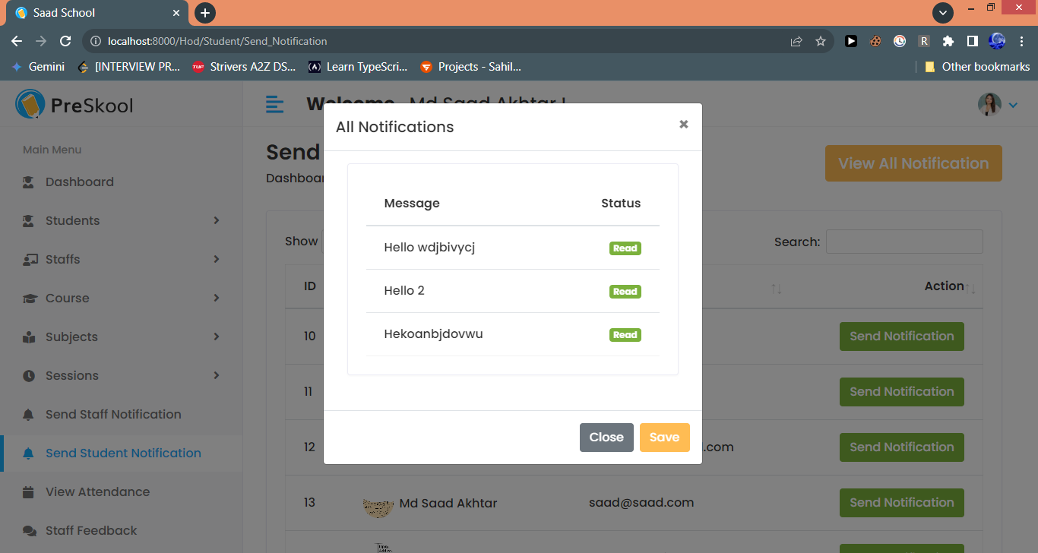
Task: Click the Students sidebar icon
Action: point(29,221)
